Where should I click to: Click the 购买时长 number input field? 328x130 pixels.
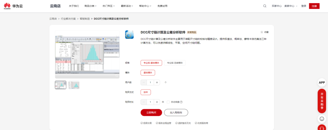pyautogui.click(x=150, y=102)
